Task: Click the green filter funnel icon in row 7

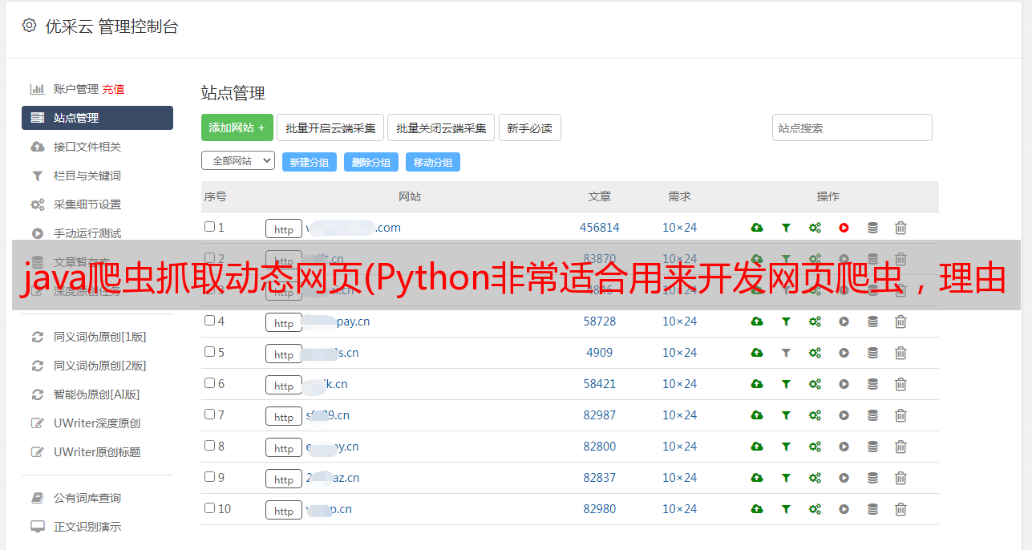Action: click(786, 415)
